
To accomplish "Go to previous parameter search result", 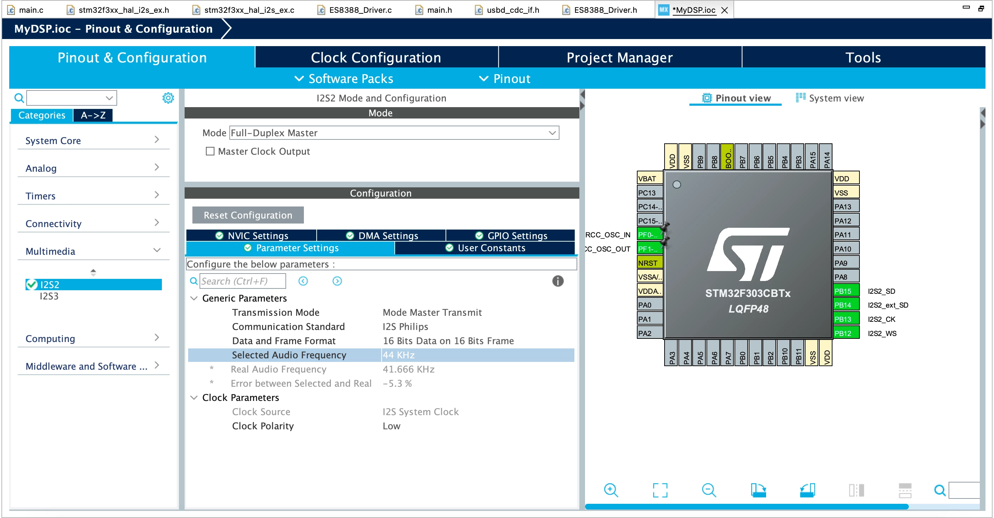I will (303, 281).
